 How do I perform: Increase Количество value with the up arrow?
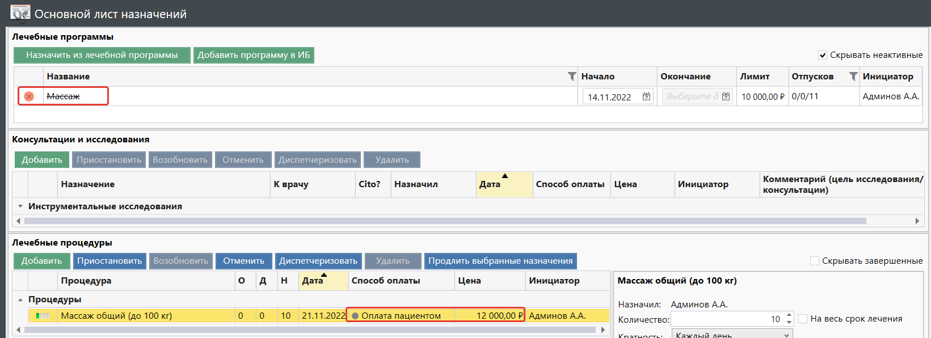pos(789,315)
